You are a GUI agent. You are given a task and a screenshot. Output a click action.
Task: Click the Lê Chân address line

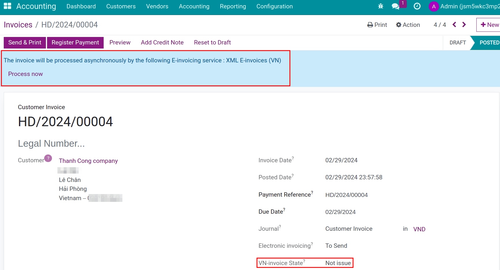tap(70, 180)
